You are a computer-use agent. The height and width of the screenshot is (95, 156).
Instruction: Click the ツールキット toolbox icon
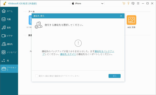tap(4, 69)
